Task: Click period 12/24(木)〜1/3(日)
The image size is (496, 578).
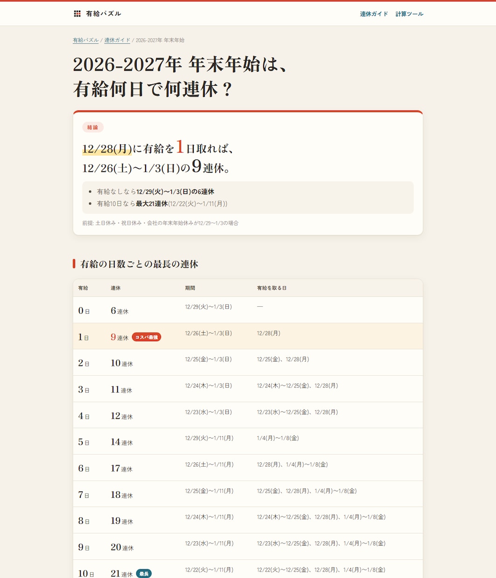Action: click(208, 386)
